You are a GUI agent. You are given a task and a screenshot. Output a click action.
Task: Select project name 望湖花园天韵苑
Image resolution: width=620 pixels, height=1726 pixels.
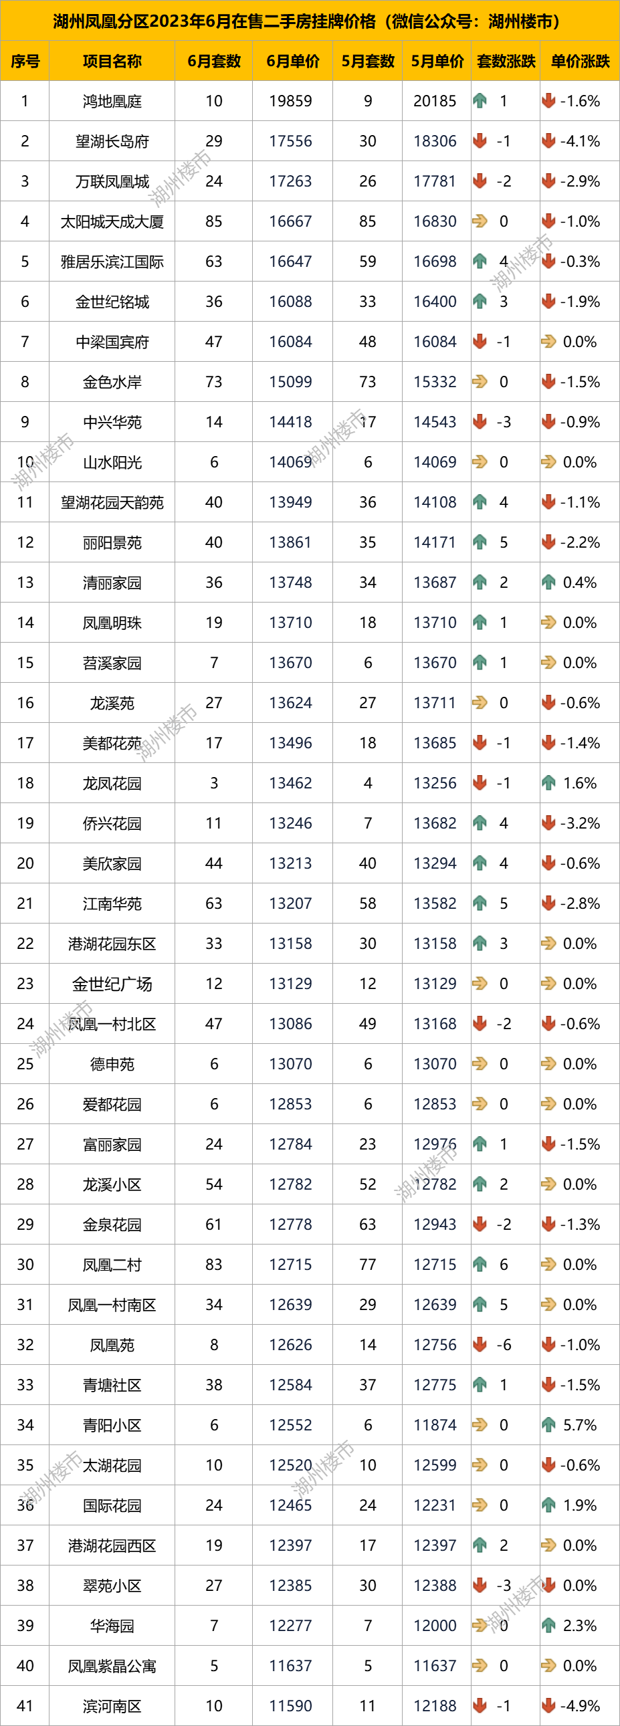point(112,503)
